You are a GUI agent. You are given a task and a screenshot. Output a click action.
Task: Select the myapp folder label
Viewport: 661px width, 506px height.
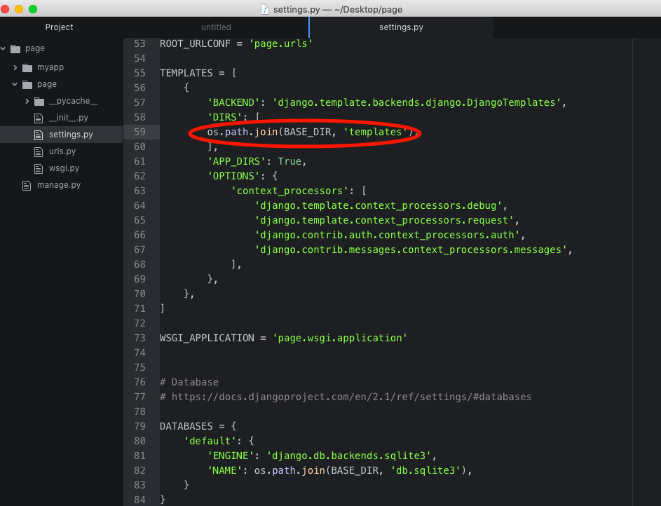point(50,67)
